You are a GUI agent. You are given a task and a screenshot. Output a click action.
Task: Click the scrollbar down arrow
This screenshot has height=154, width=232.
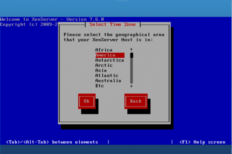coord(131,86)
